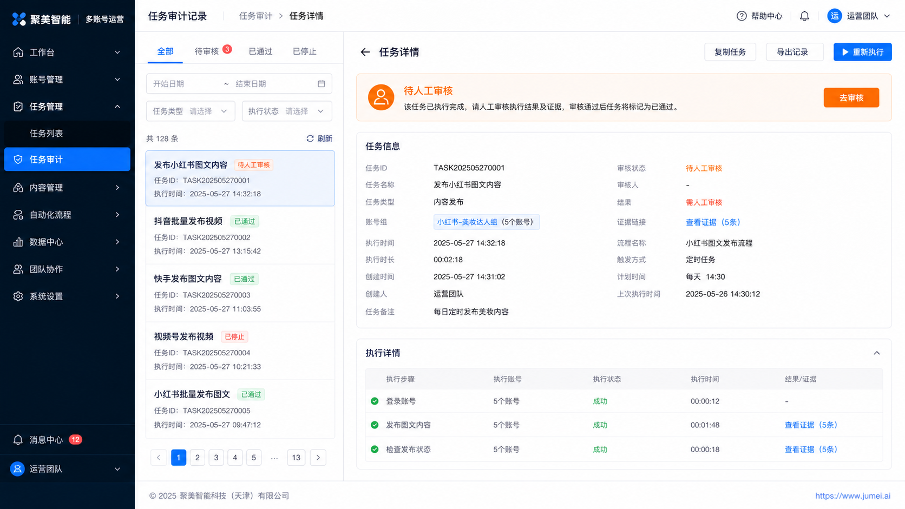Image resolution: width=905 pixels, height=509 pixels.
Task: Go to page 5 in pagination
Action: point(254,458)
